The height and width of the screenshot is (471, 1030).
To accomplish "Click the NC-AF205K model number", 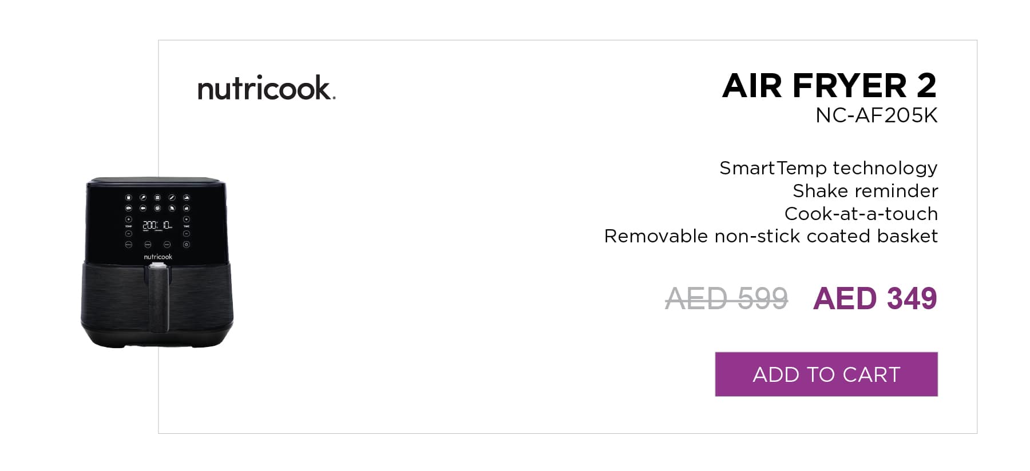I will point(877,115).
